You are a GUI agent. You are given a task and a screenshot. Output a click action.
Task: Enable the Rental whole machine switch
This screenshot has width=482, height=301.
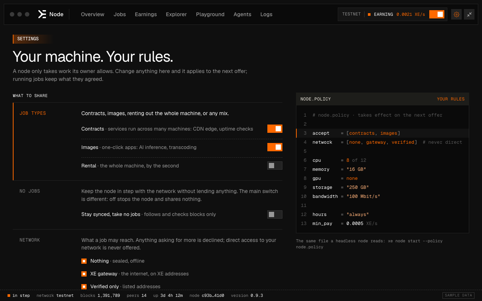tap(275, 166)
